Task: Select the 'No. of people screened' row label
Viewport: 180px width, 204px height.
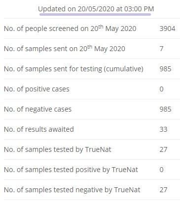Action: [x=70, y=29]
